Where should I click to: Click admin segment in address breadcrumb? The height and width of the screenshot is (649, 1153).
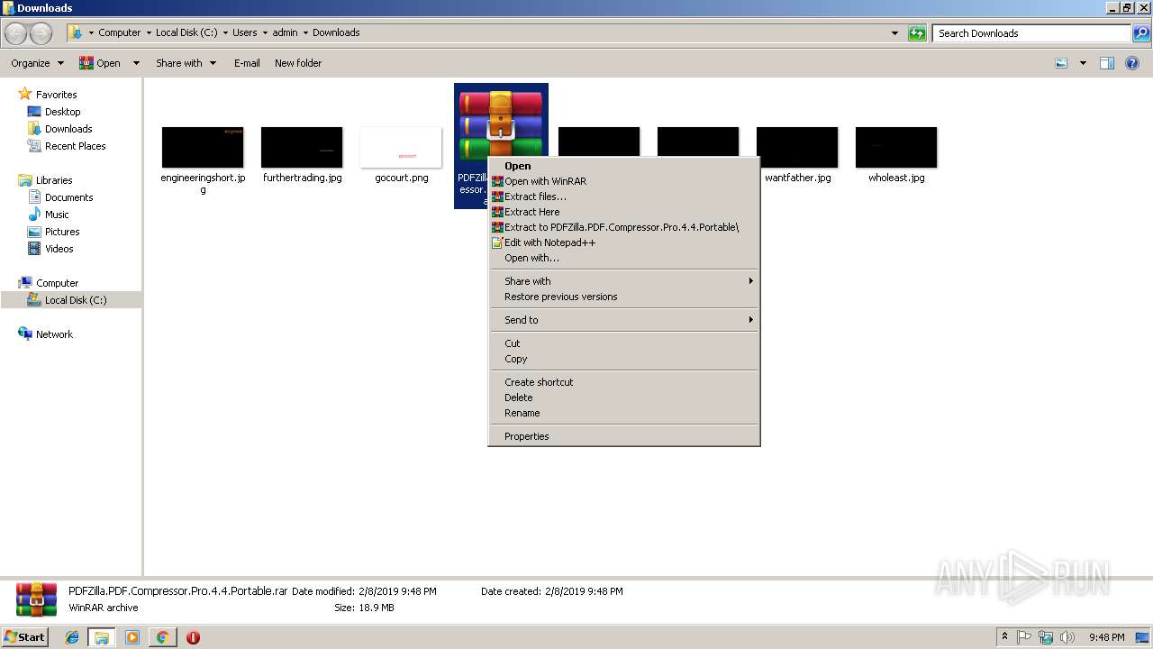pyautogui.click(x=285, y=32)
